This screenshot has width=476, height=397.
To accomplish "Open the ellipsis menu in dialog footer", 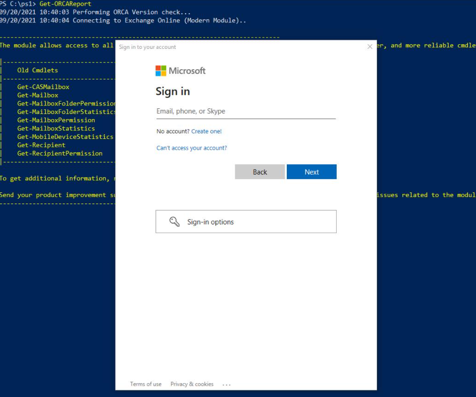I will point(226,384).
